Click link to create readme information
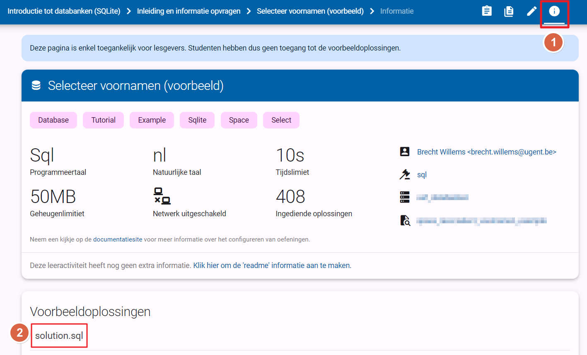Screen dimensions: 587x355 (272, 266)
